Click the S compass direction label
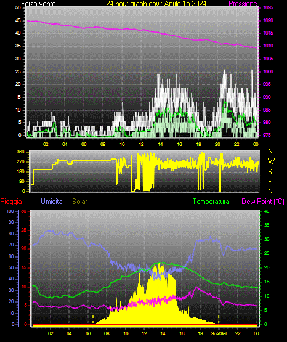 tap(270, 172)
